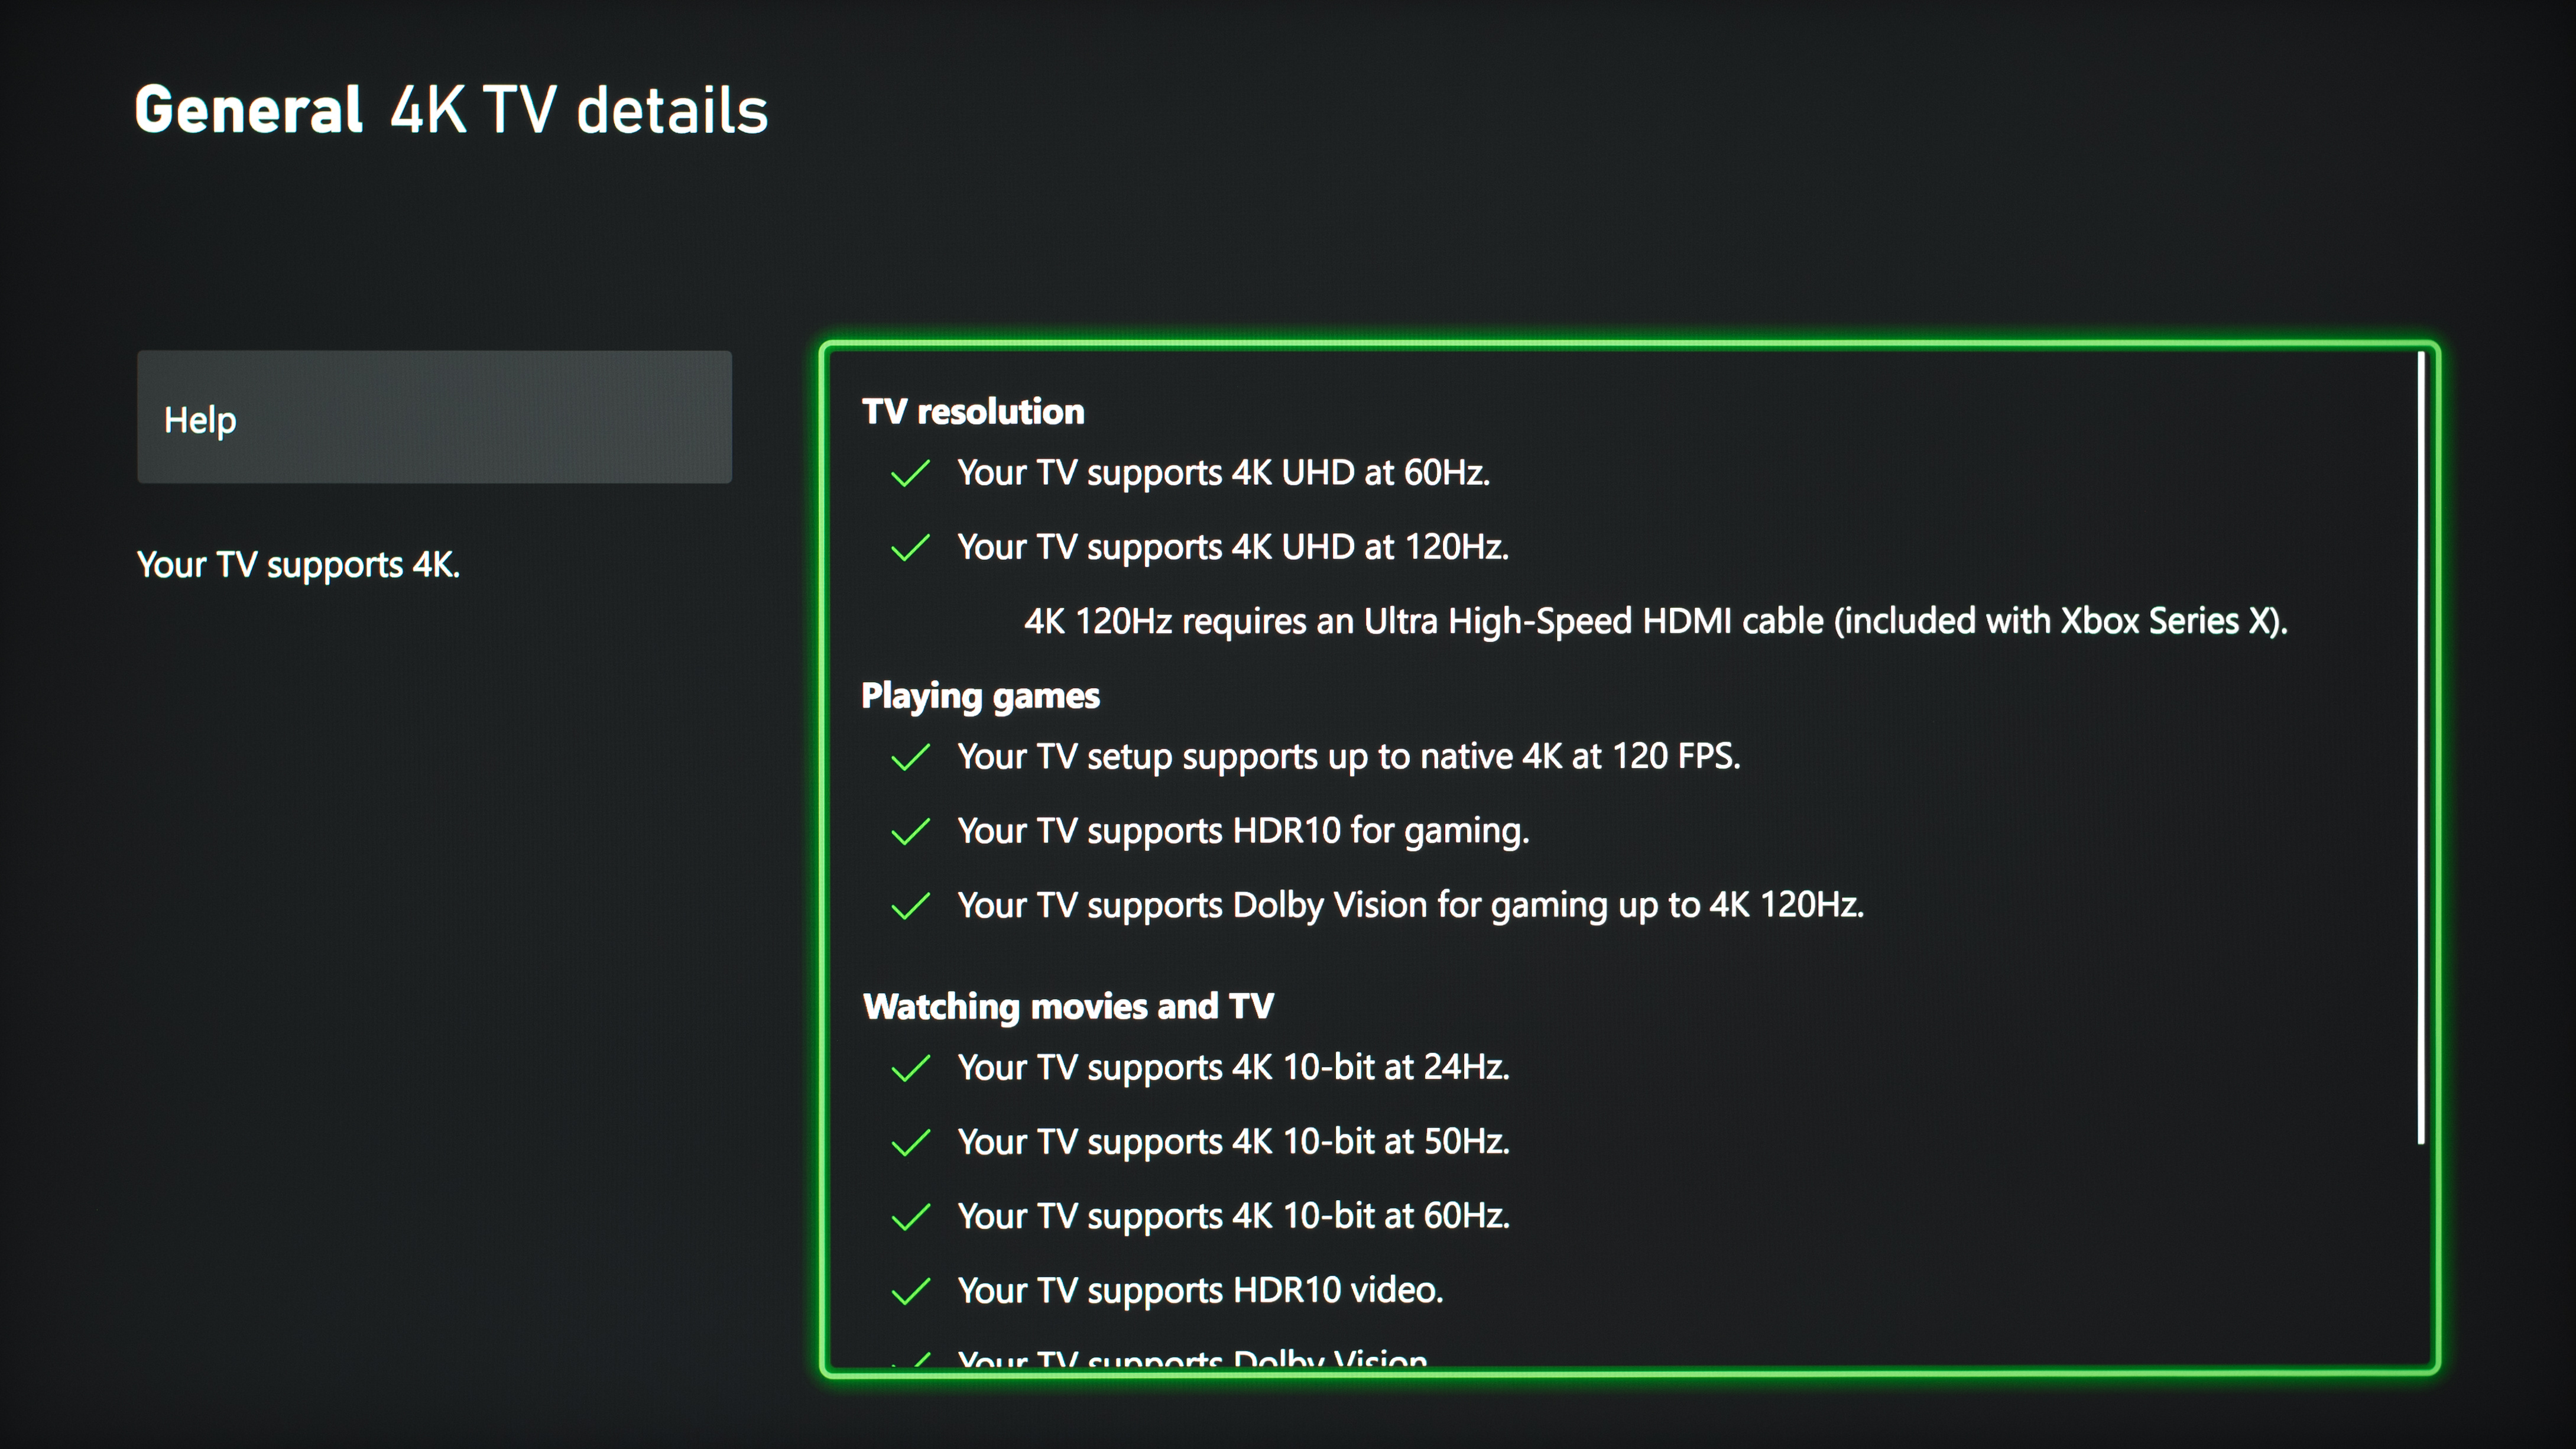Click the checkmark next to 4K 10-bit at 24Hz
Screen dimensions: 2576x1449
[910, 1068]
